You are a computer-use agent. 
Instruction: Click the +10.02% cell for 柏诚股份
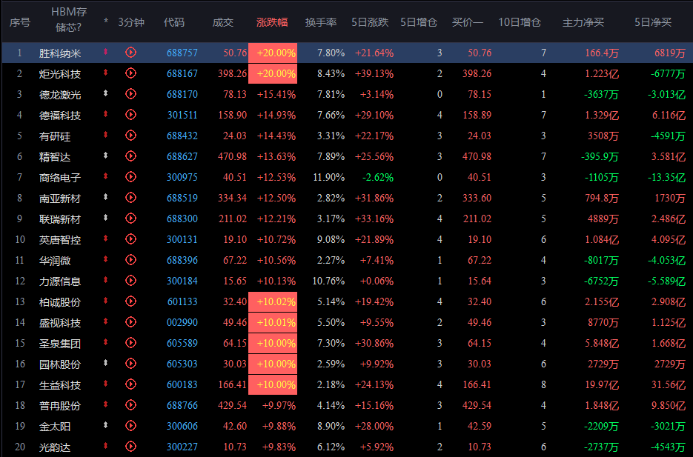click(x=273, y=302)
